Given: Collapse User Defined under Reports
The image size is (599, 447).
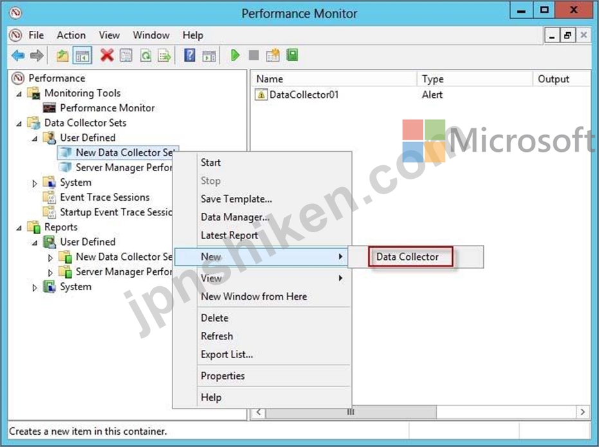Looking at the screenshot, I should [x=35, y=242].
